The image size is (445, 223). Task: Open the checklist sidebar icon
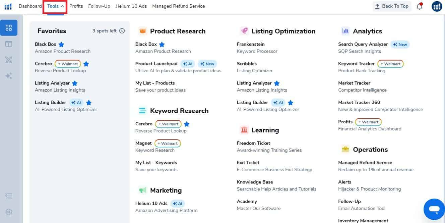coord(9,196)
